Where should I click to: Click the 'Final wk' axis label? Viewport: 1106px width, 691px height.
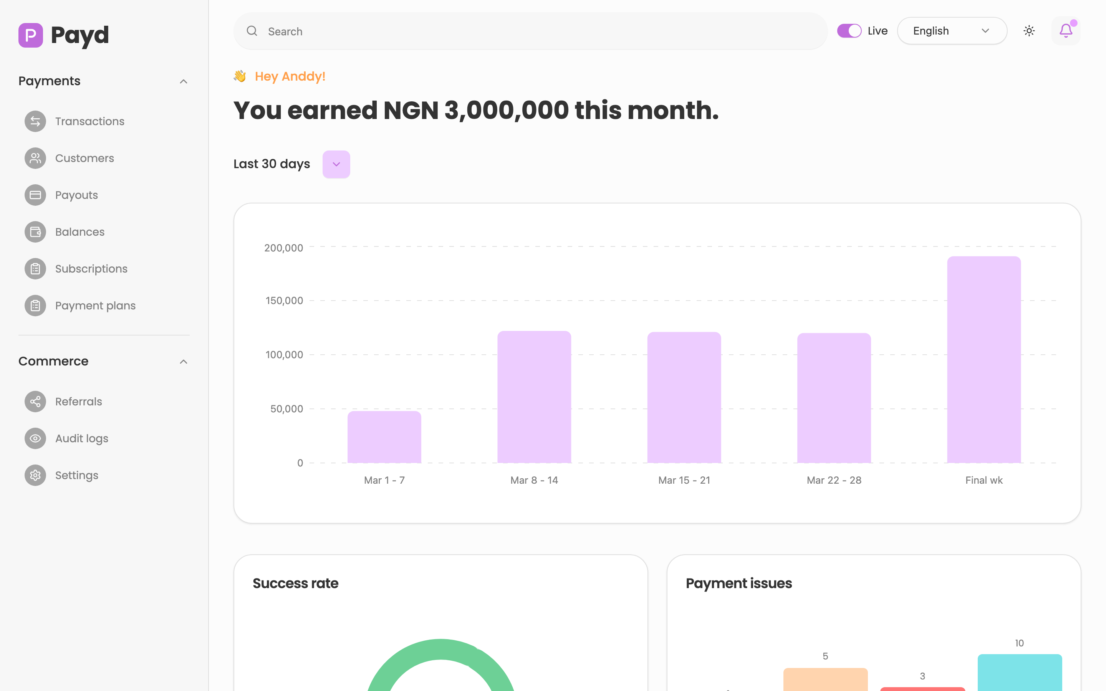[x=984, y=480]
